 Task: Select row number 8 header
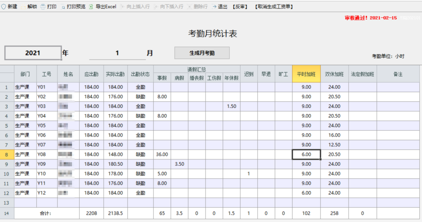tap(7, 155)
